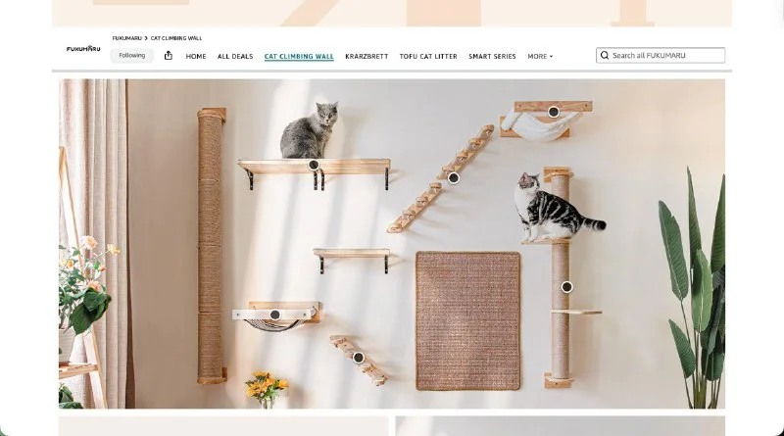
Task: Tap the hotspot dot on the white hammock
Action: click(553, 112)
